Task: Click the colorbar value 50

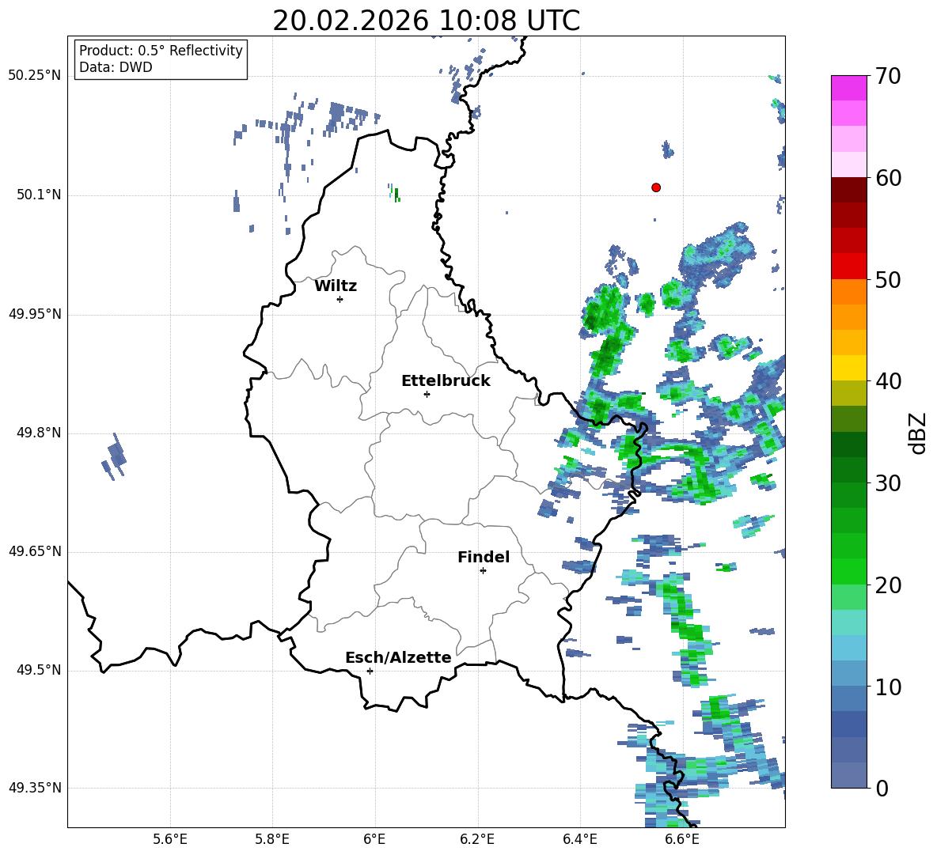Action: pyautogui.click(x=888, y=279)
